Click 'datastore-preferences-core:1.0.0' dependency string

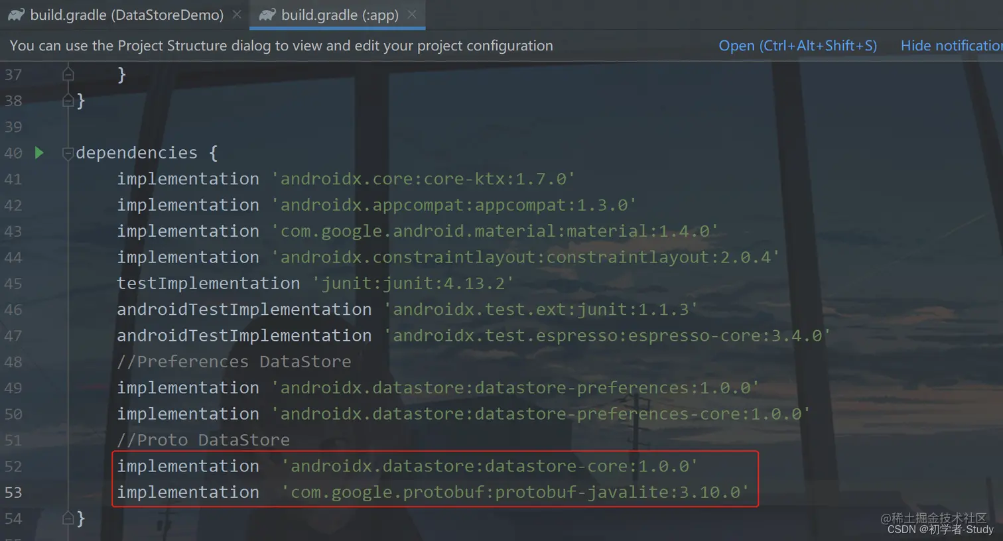click(540, 414)
